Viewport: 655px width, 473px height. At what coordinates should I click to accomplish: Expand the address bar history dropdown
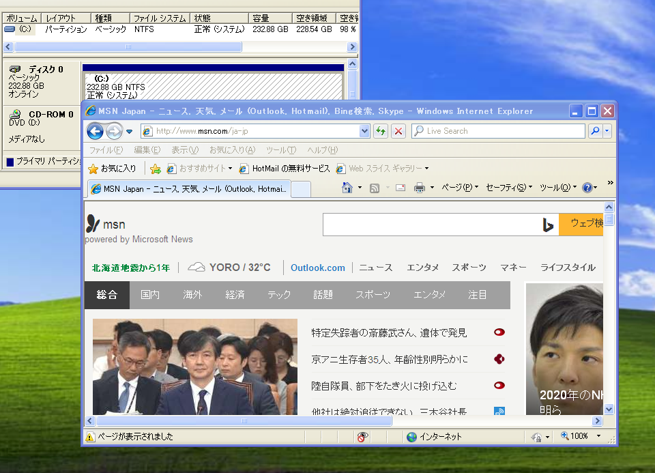pos(365,130)
